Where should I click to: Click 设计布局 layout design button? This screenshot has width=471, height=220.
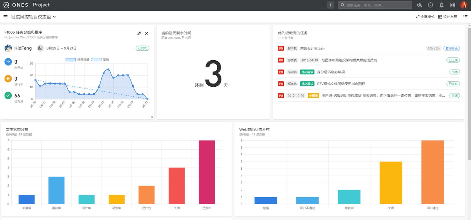[x=447, y=17]
